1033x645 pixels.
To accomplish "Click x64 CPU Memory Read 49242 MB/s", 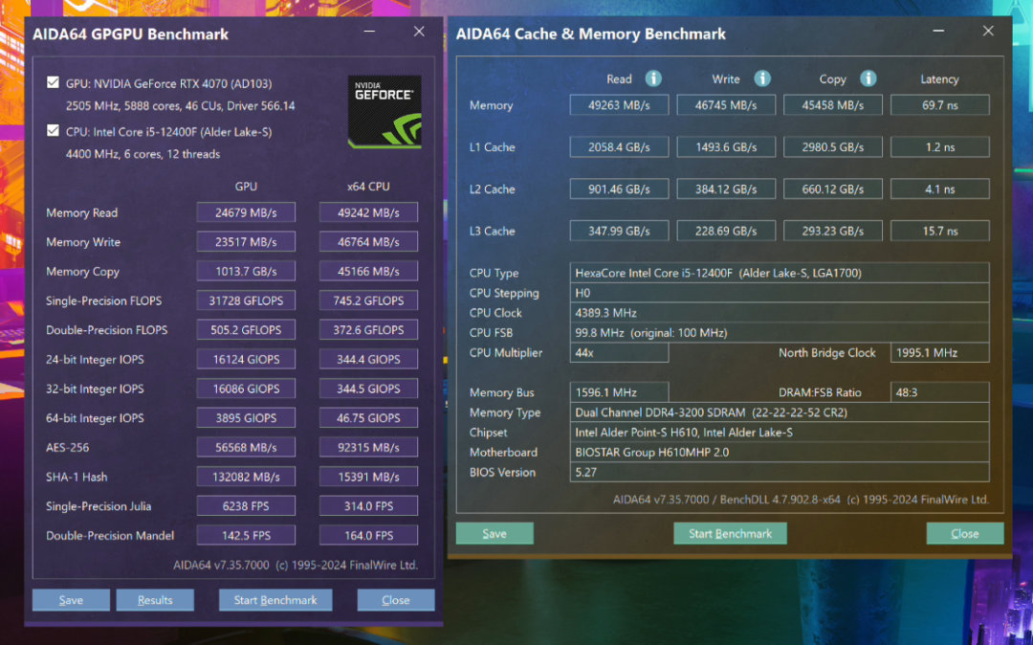I will coord(368,212).
